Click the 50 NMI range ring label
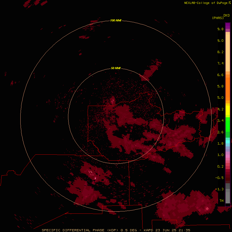The image size is (232, 232). coord(116,68)
